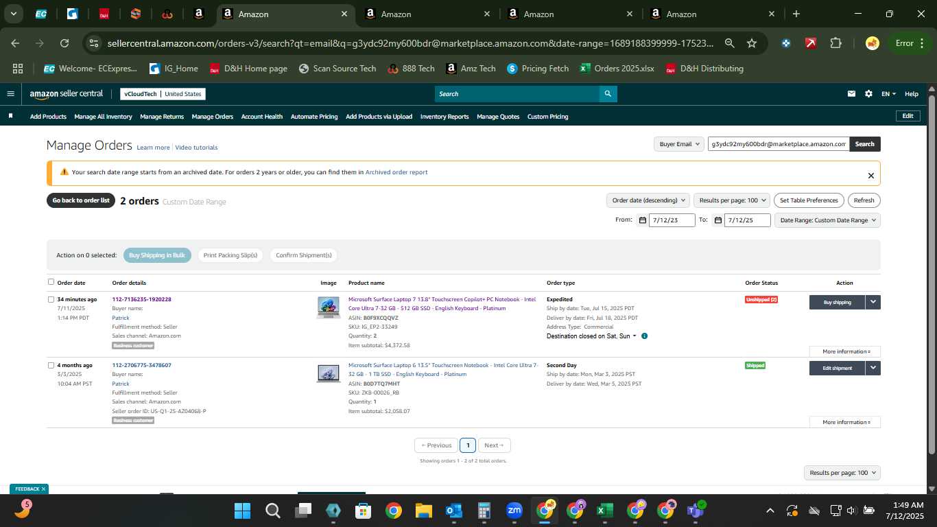Open the Seller Central hamburger menu
Viewport: 937px width, 527px height.
click(10, 94)
